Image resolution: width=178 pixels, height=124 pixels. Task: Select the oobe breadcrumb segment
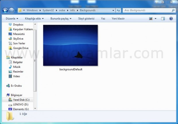click(62, 10)
